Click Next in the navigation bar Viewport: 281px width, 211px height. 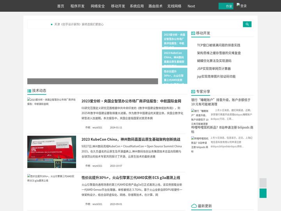(x=191, y=6)
